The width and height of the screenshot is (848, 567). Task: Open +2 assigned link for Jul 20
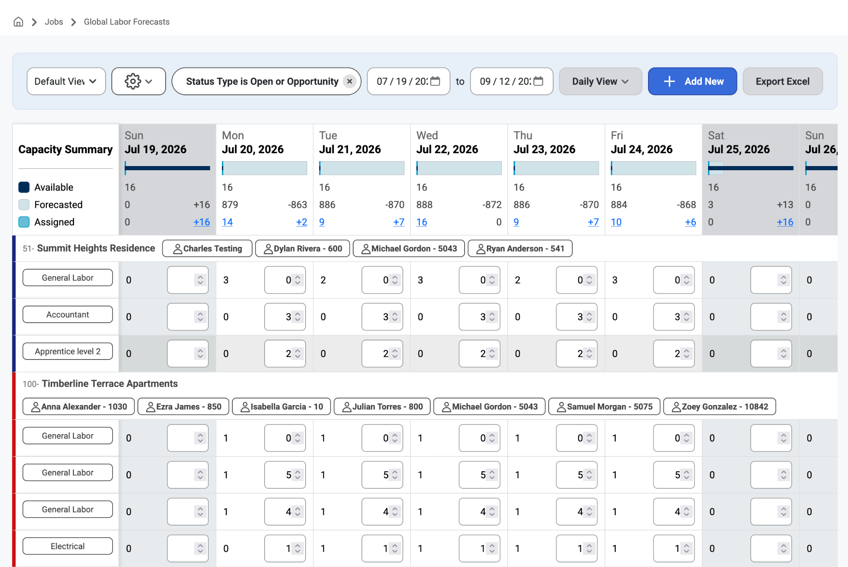tap(301, 222)
